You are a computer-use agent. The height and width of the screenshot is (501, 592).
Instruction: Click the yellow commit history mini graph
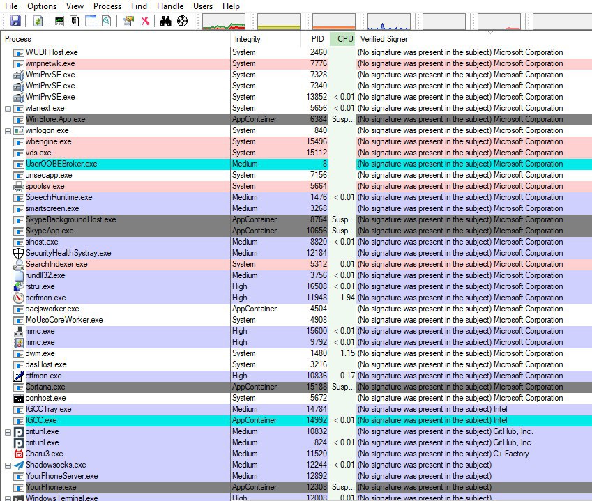279,22
